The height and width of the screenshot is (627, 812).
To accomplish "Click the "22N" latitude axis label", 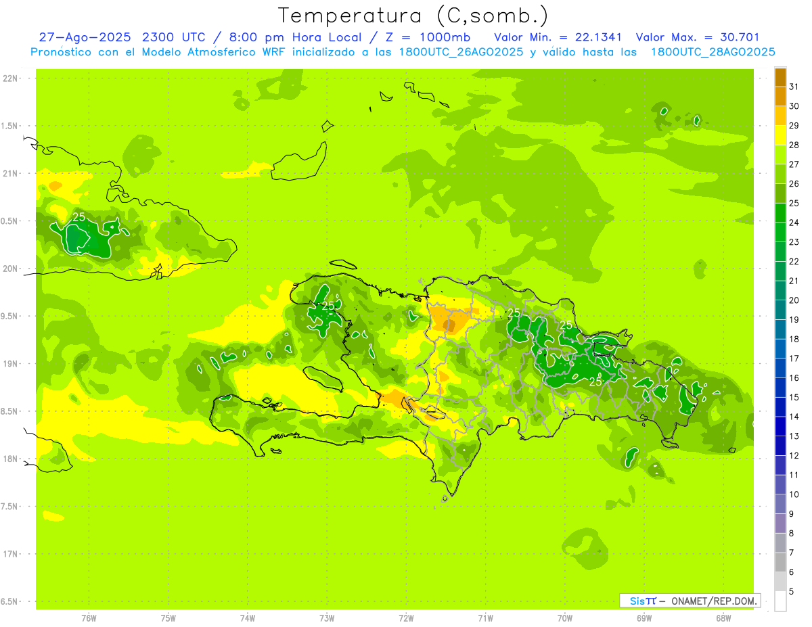I will [x=9, y=78].
